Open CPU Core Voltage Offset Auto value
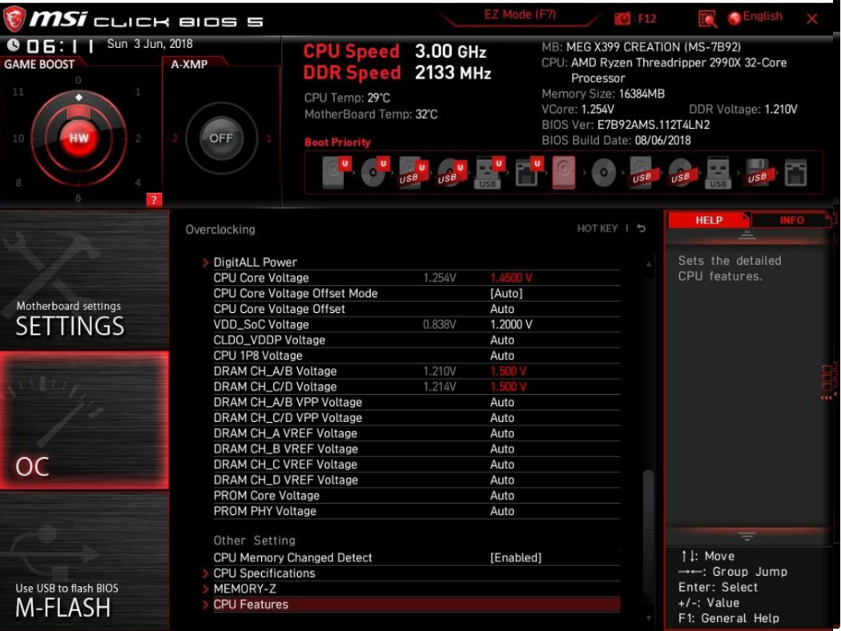The image size is (841, 631). click(502, 309)
